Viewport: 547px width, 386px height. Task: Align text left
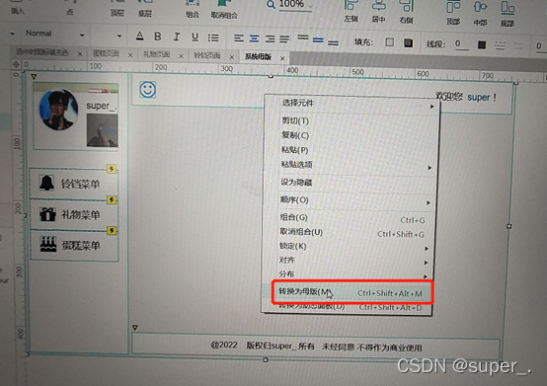239,38
